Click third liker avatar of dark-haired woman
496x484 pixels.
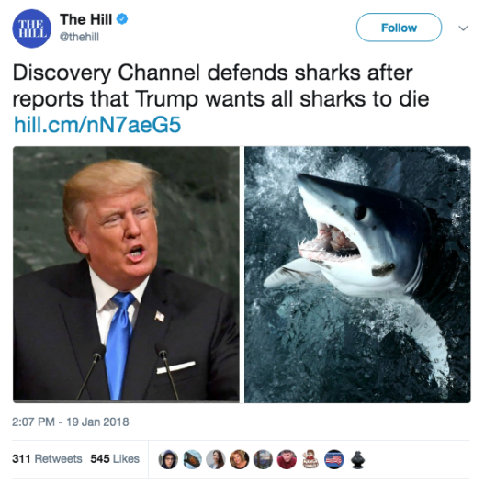click(x=216, y=459)
